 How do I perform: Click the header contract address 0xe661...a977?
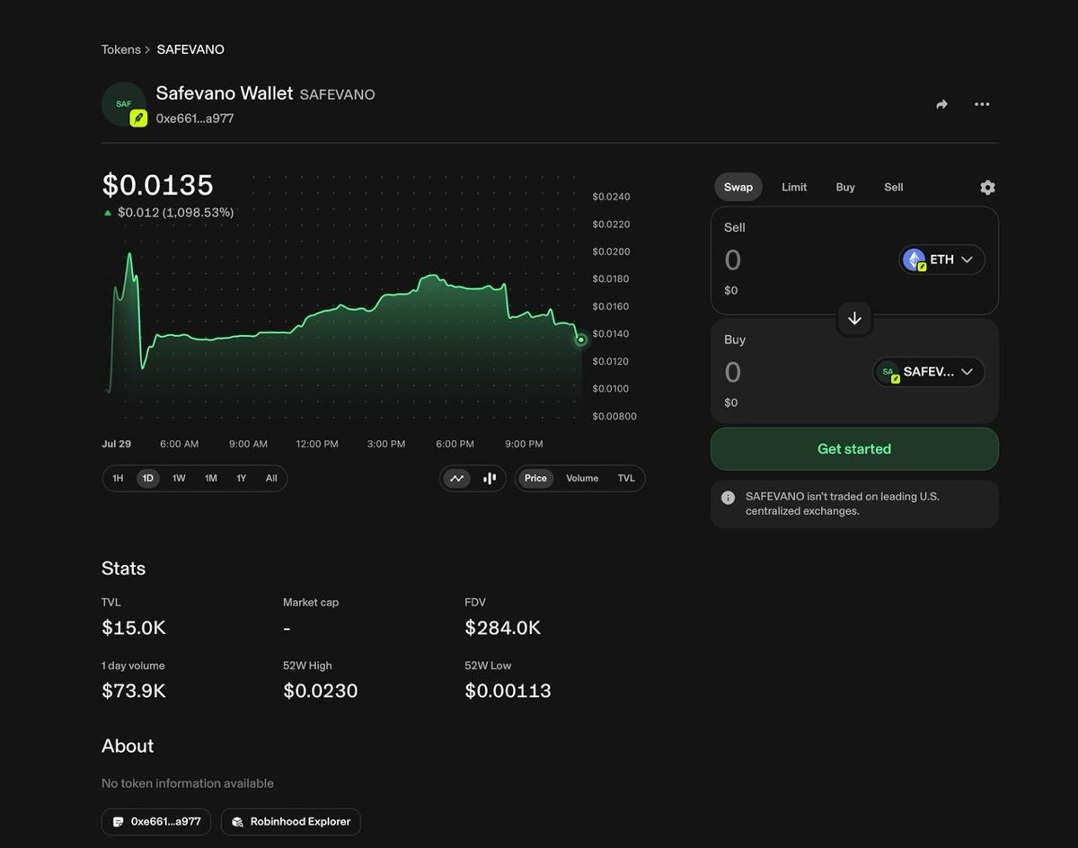[x=195, y=118]
